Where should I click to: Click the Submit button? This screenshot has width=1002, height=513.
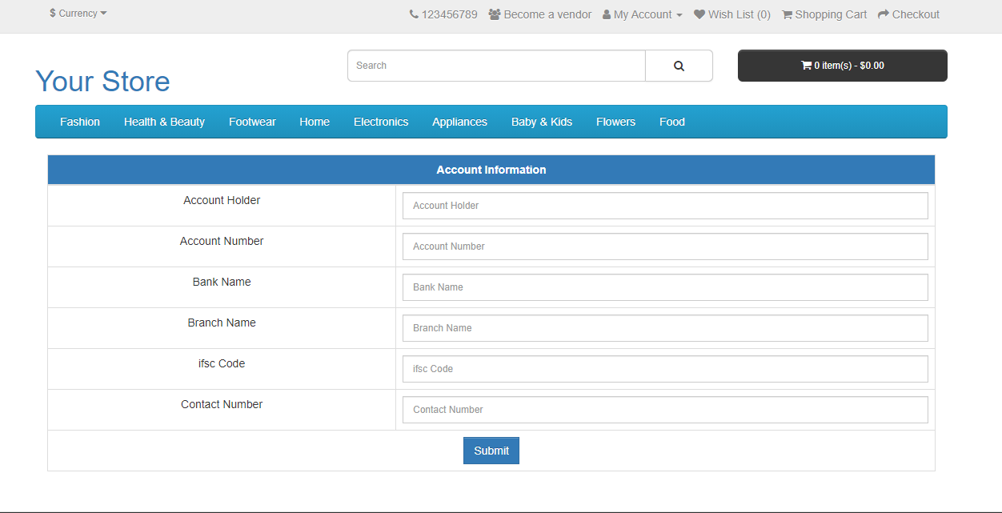click(491, 450)
